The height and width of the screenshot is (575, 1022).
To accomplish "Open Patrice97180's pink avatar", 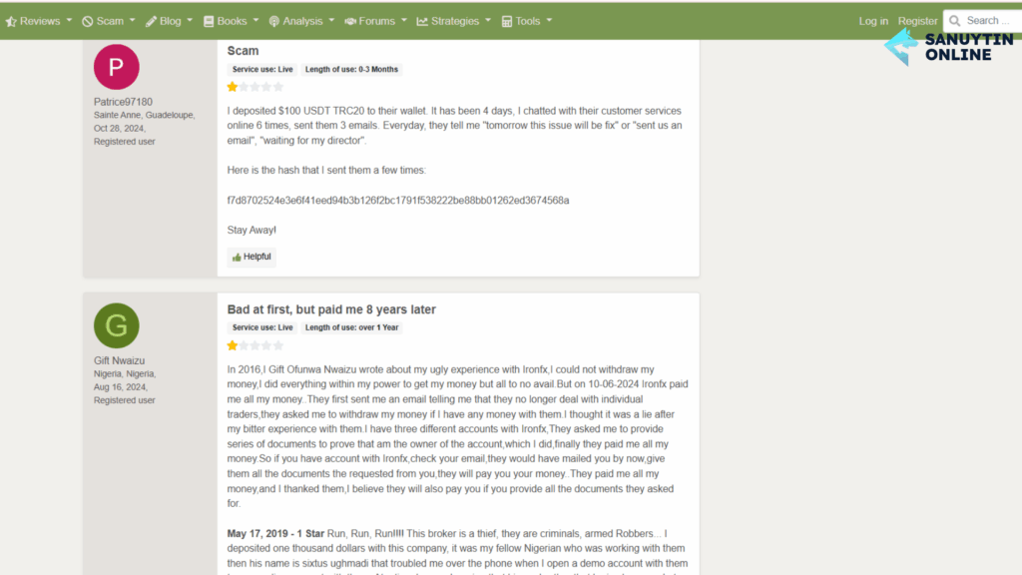I will pos(116,67).
